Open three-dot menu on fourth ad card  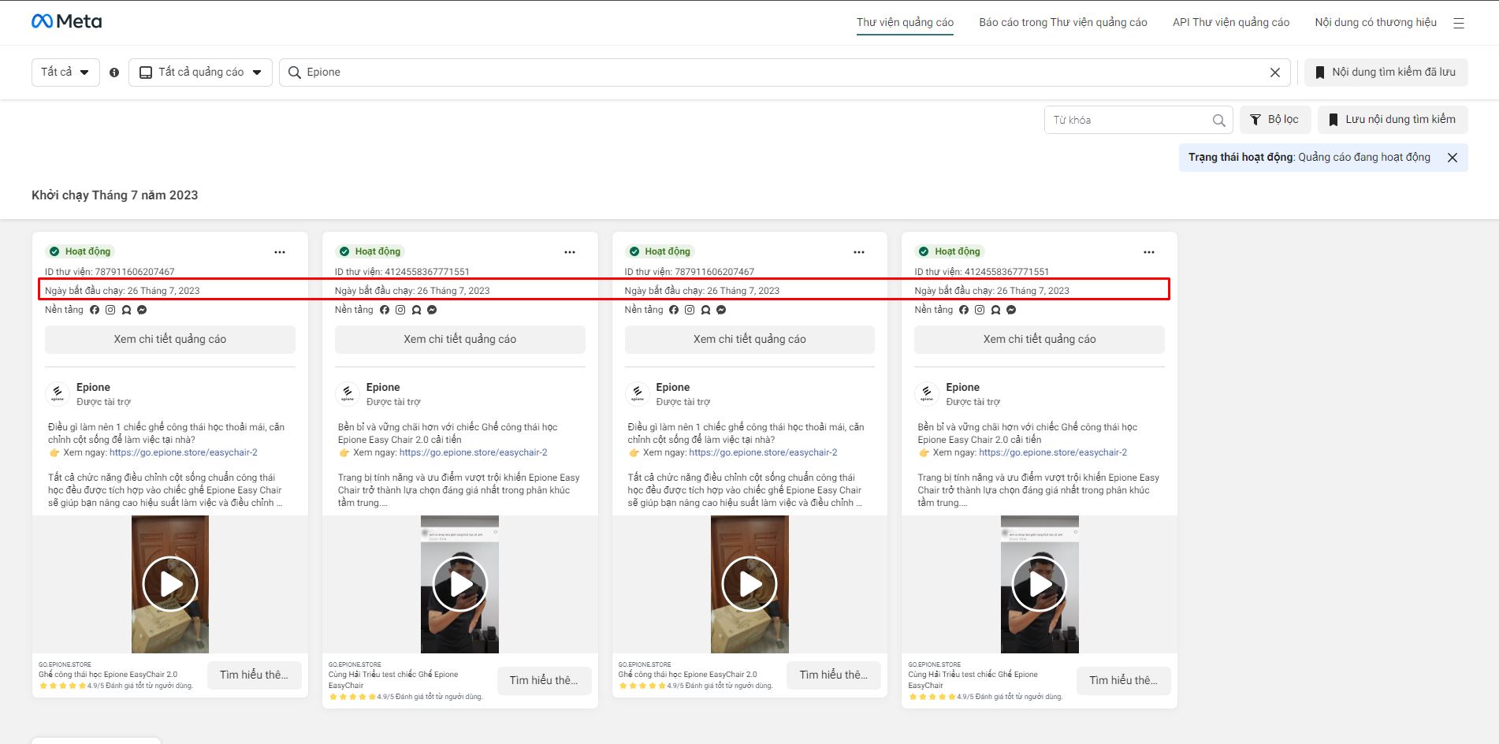point(1149,252)
